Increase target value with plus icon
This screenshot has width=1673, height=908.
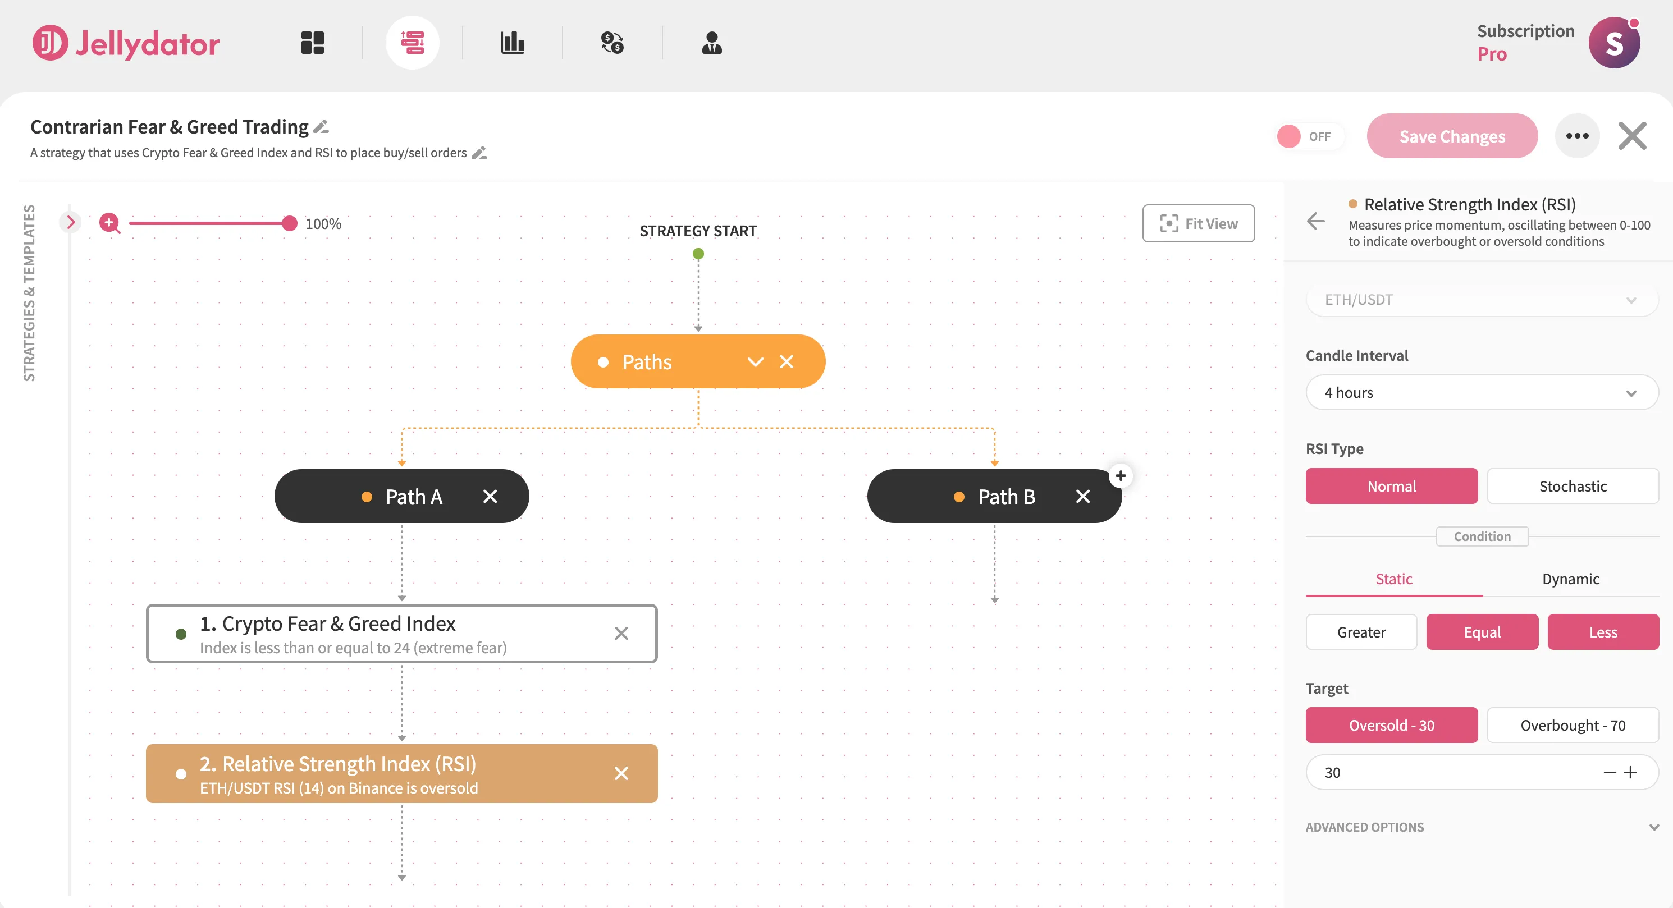coord(1631,772)
